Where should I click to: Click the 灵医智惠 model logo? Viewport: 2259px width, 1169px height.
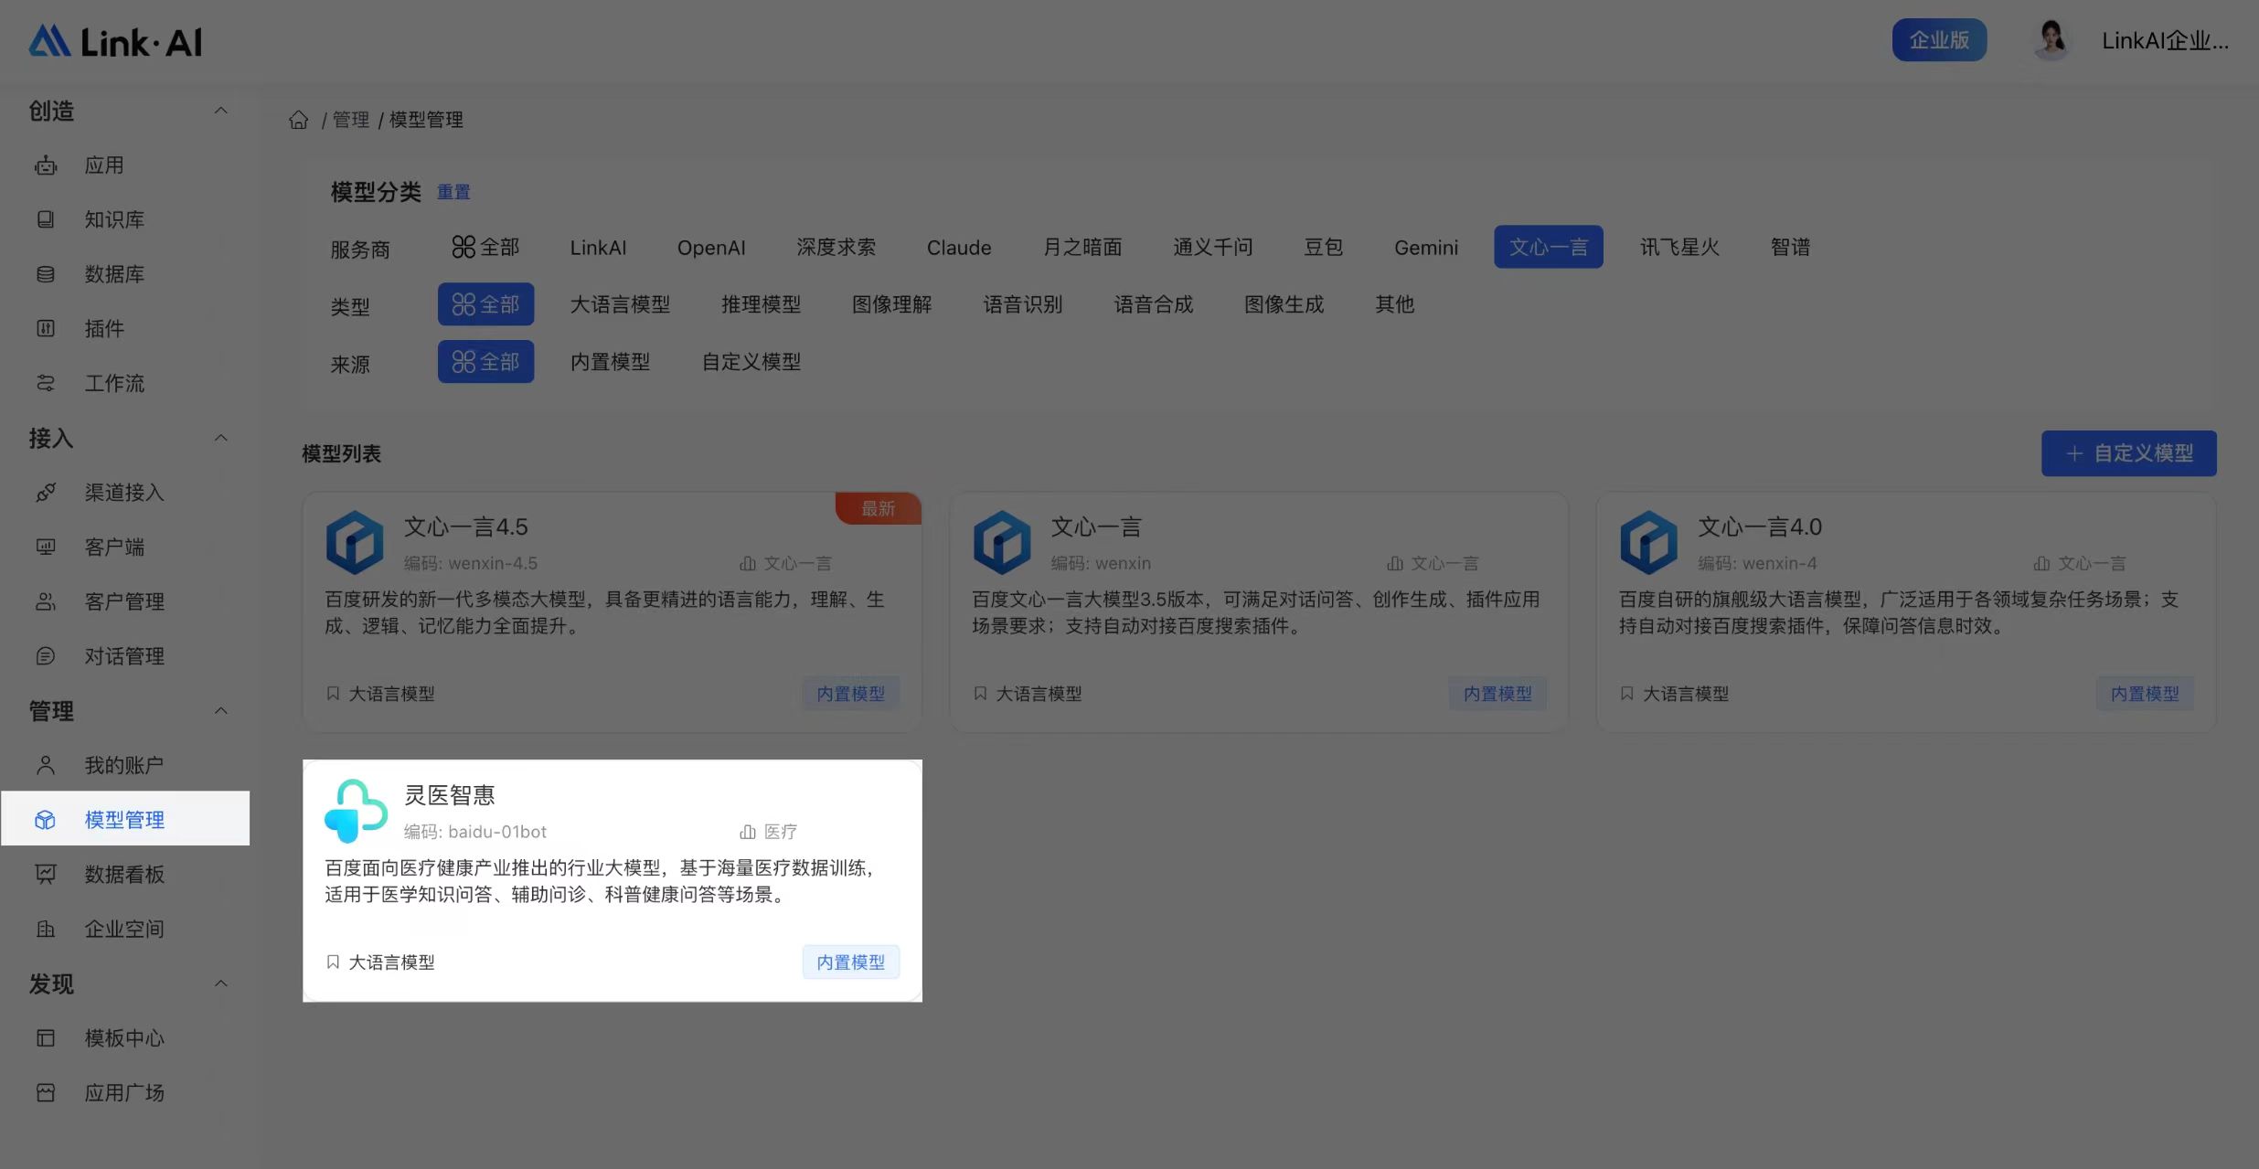click(x=356, y=811)
